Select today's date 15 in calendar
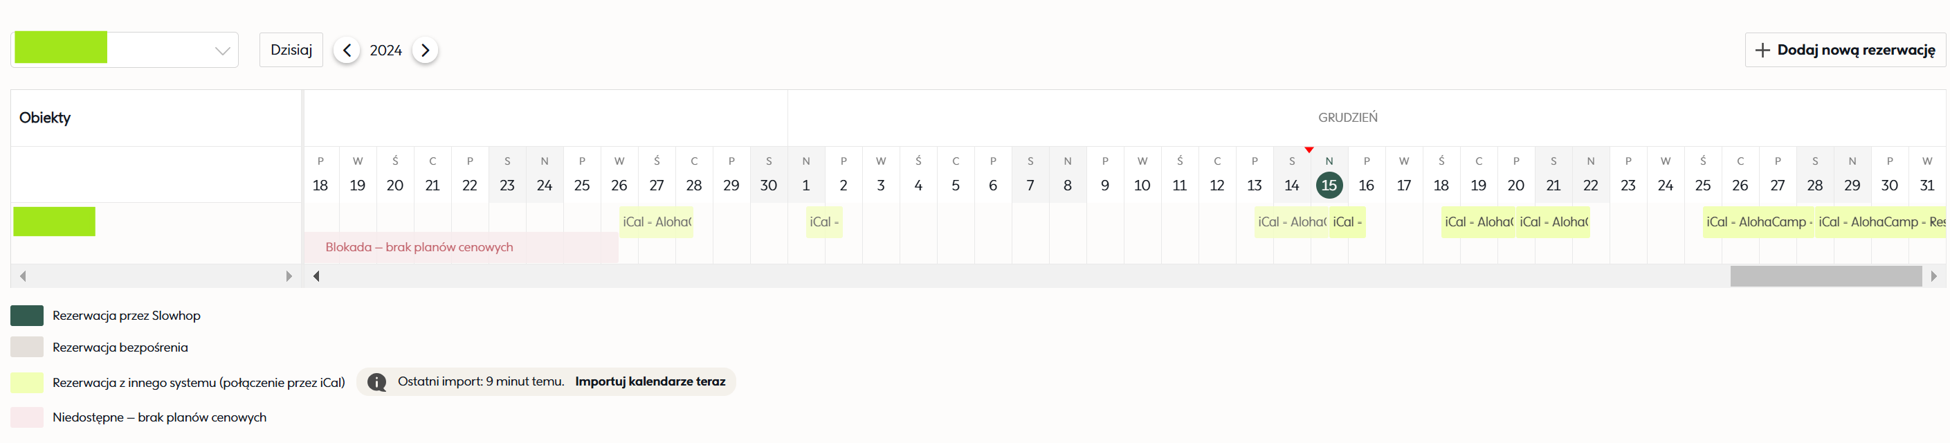Image resolution: width=1950 pixels, height=443 pixels. point(1329,186)
